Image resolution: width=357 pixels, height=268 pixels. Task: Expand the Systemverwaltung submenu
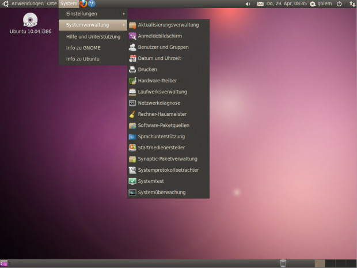[92, 25]
